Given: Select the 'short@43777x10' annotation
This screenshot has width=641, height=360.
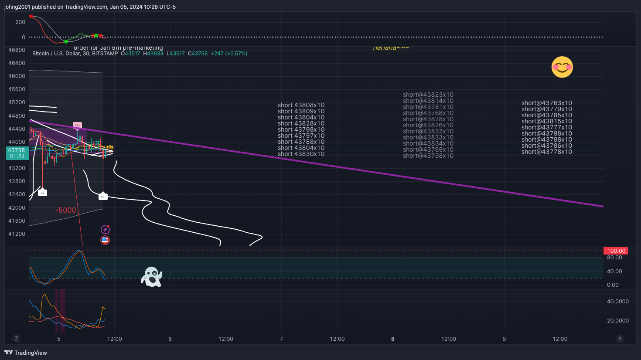Looking at the screenshot, I should point(547,127).
